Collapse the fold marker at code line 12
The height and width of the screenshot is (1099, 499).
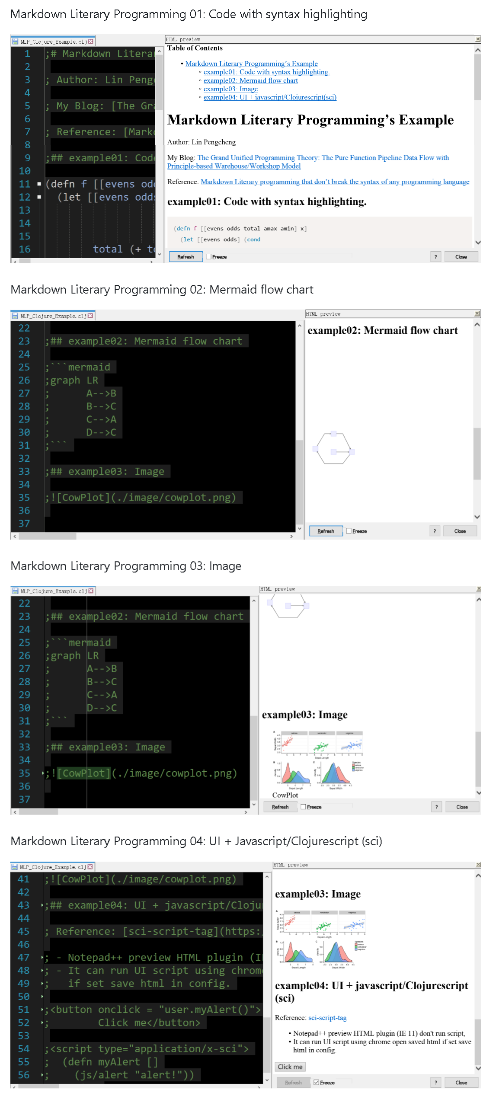click(39, 197)
